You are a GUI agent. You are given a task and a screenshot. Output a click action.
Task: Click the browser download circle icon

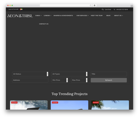coord(95,6)
